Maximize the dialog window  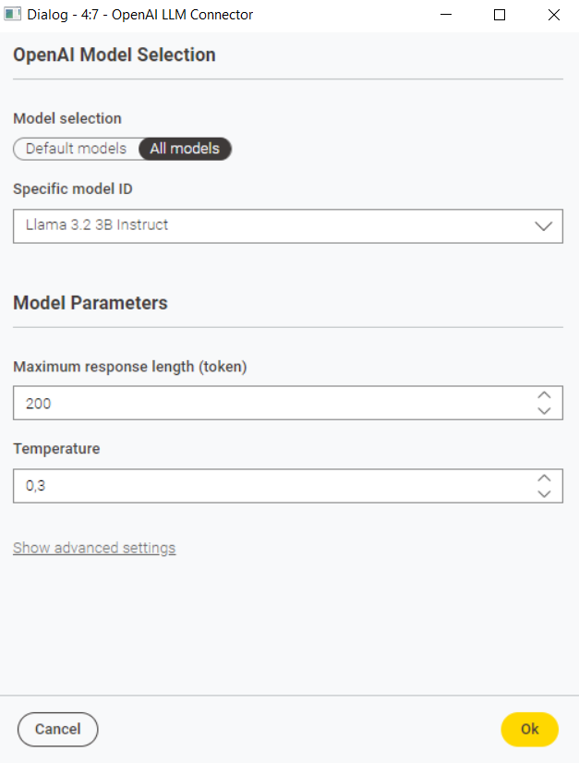click(x=499, y=15)
